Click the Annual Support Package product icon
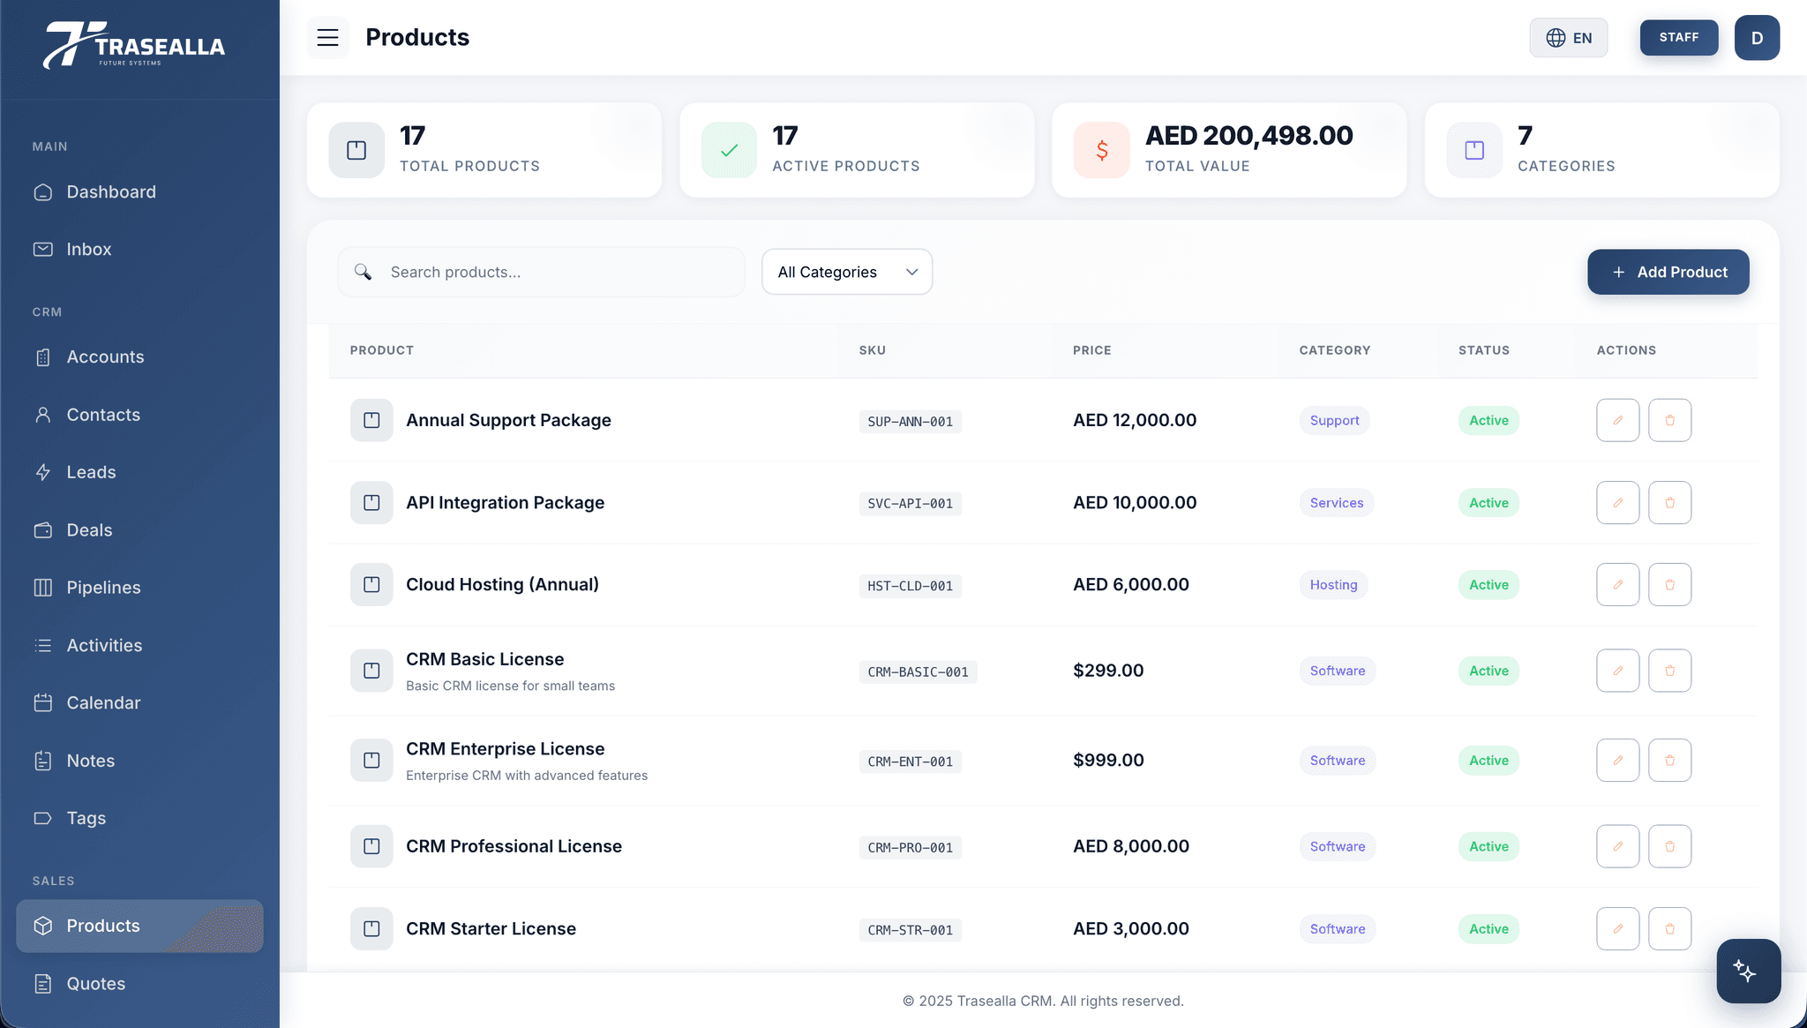The image size is (1807, 1028). point(371,420)
